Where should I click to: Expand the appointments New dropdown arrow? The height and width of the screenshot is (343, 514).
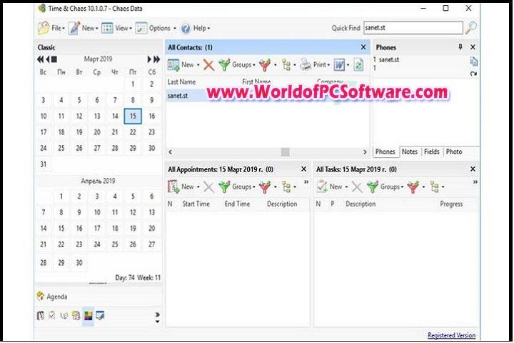pos(198,187)
